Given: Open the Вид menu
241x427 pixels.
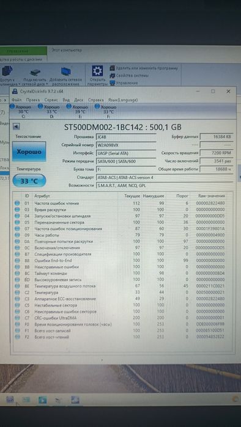Looking at the screenshot, I should [x=66, y=100].
